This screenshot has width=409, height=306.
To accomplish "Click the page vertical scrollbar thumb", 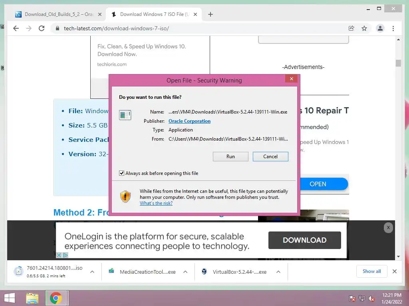I will click(x=398, y=63).
